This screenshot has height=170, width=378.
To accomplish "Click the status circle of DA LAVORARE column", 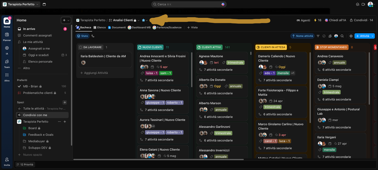I will [81, 47].
